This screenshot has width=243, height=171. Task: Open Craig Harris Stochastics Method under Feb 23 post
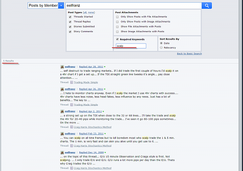93,146
